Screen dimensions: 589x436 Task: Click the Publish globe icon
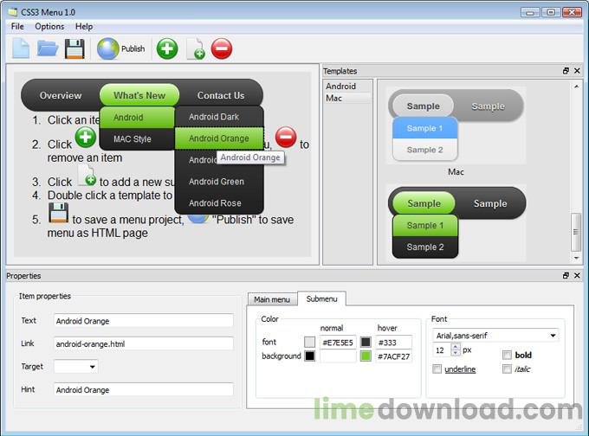click(x=108, y=48)
